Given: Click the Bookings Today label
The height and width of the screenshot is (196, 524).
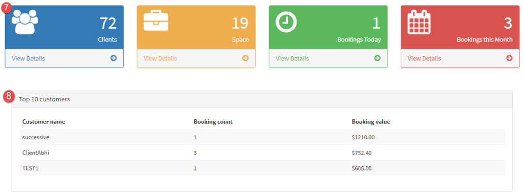Looking at the screenshot, I should pos(359,40).
